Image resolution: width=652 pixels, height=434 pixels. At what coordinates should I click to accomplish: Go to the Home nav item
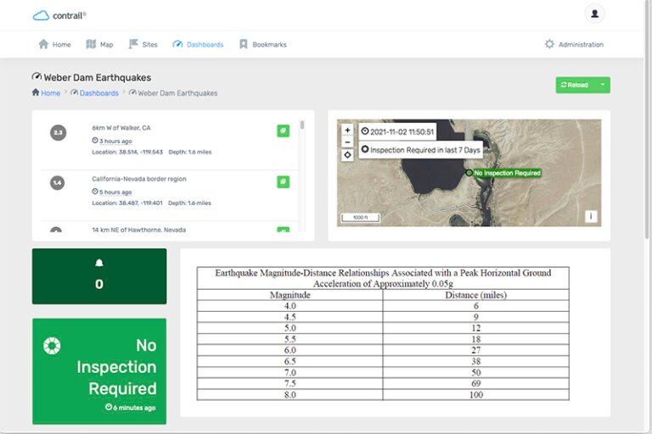click(x=54, y=44)
